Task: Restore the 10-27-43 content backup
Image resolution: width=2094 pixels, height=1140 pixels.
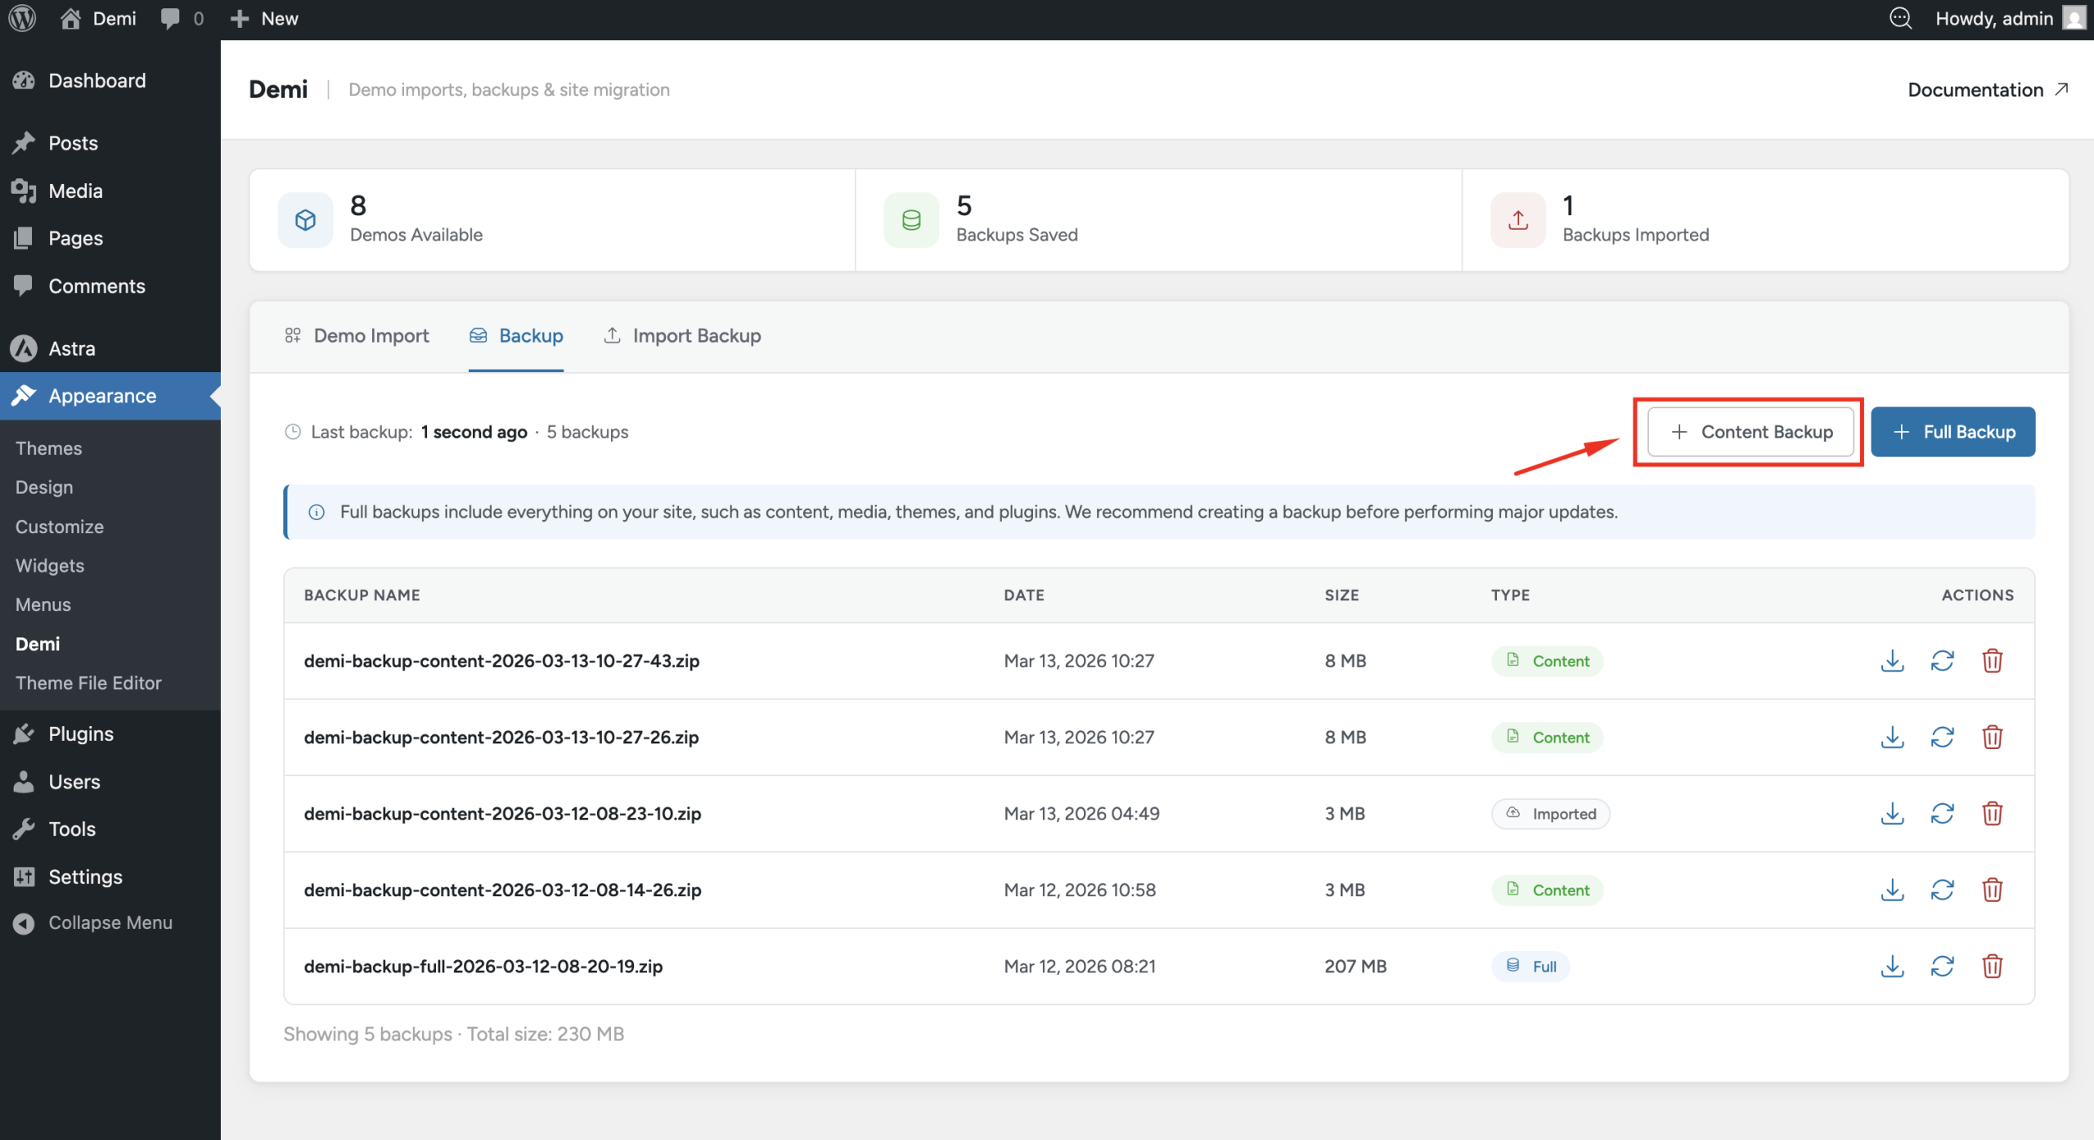Action: tap(1942, 661)
